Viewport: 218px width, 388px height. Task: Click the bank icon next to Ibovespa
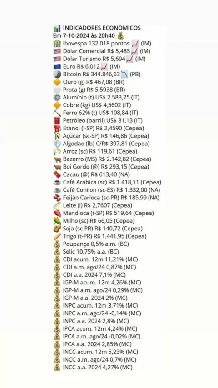point(57,44)
